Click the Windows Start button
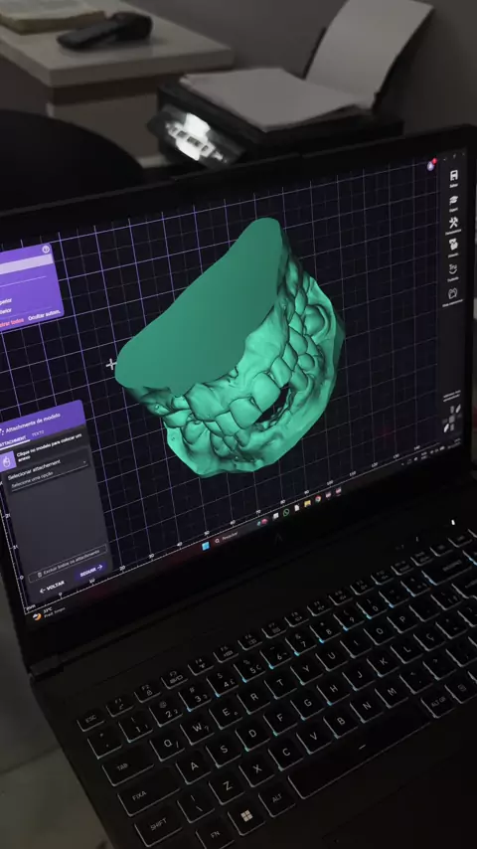 [205, 546]
